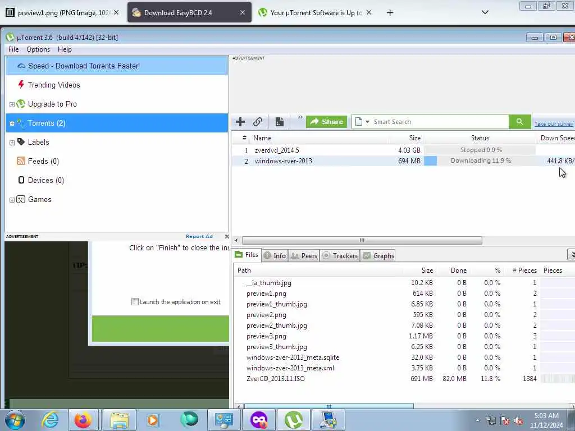The image size is (575, 431).
Task: Click the Devices phone icon
Action: click(x=21, y=180)
